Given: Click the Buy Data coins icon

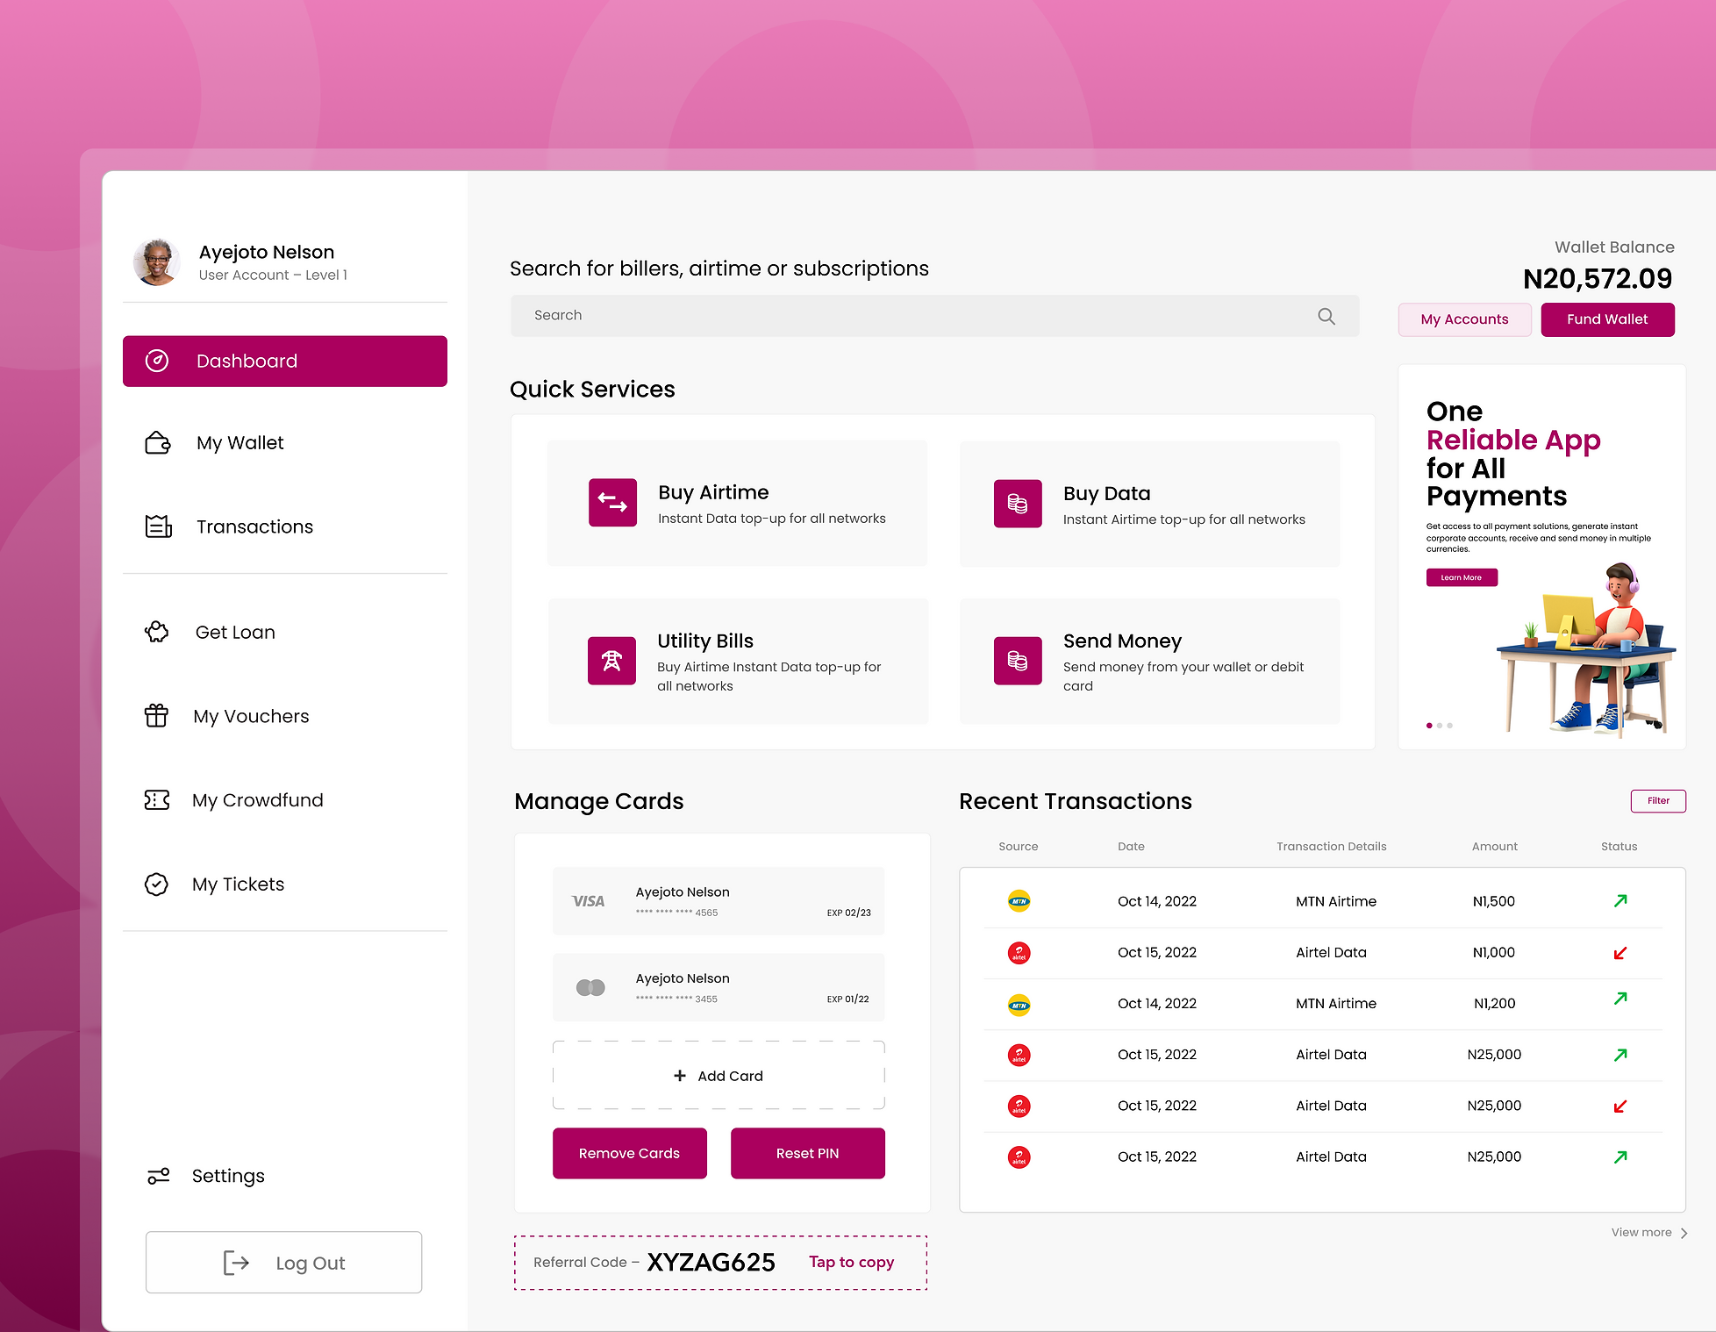Looking at the screenshot, I should point(1017,504).
